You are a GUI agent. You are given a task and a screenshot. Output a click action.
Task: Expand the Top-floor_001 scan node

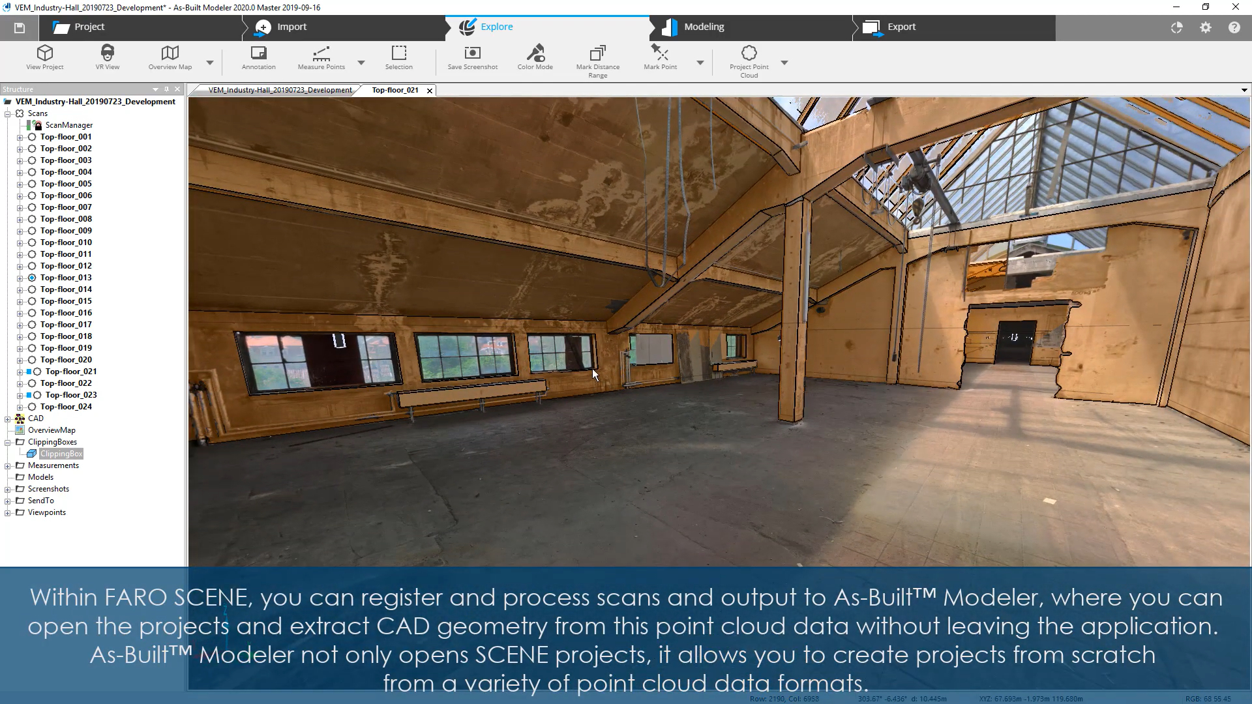(20, 138)
